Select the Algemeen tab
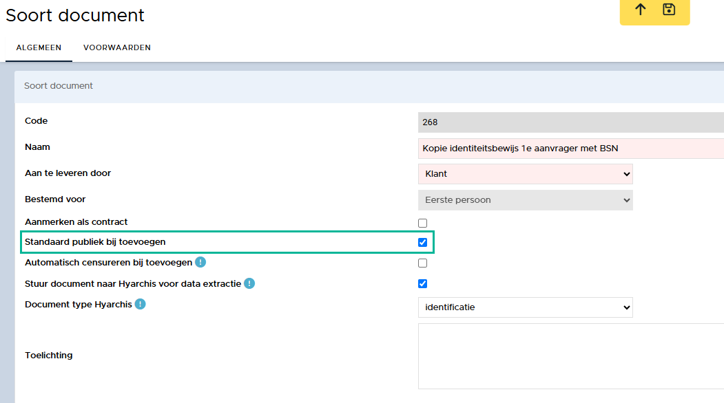Image resolution: width=724 pixels, height=403 pixels. click(x=39, y=47)
